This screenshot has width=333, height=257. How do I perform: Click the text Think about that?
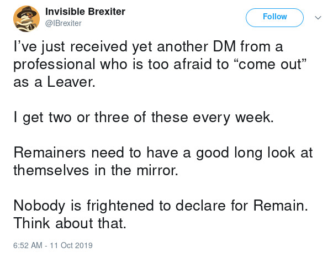pyautogui.click(x=70, y=223)
